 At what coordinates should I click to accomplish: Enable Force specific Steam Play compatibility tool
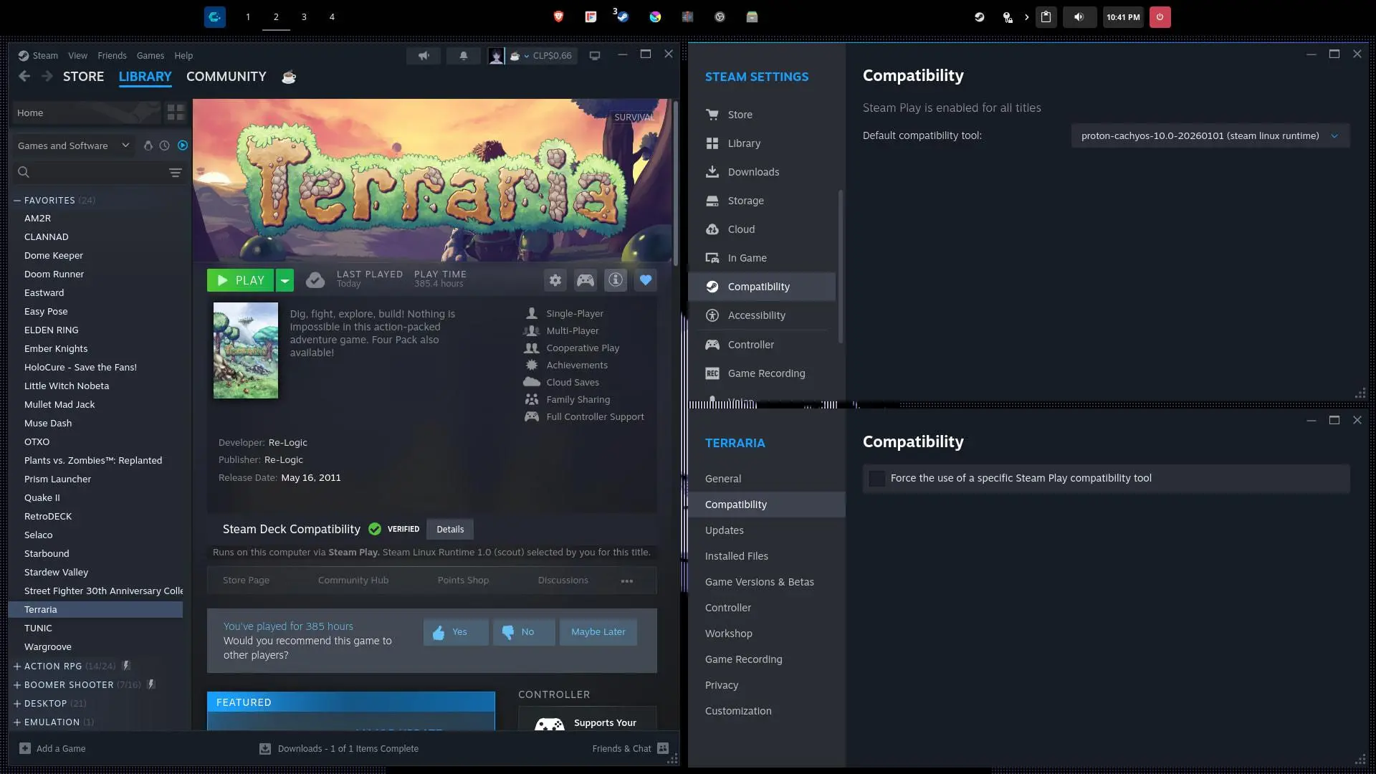tap(877, 479)
